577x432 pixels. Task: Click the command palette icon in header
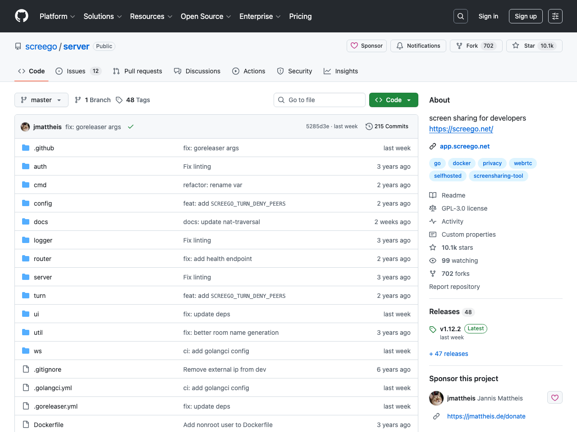(555, 16)
